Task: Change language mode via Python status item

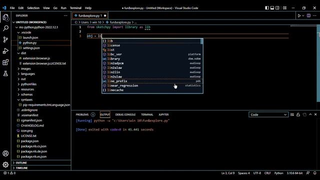Action: pos(278,173)
